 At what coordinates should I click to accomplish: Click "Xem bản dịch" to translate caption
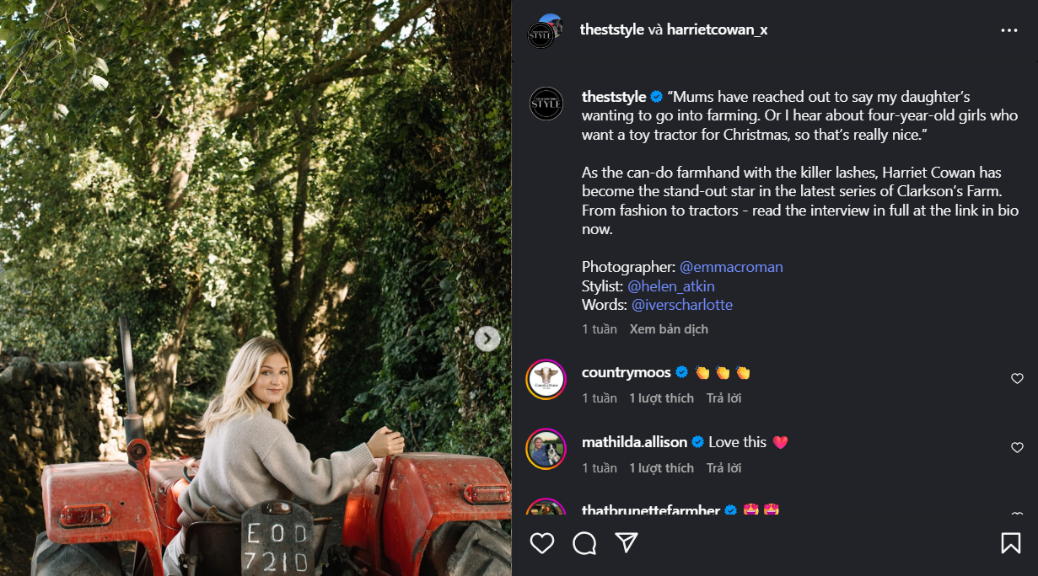tap(669, 329)
